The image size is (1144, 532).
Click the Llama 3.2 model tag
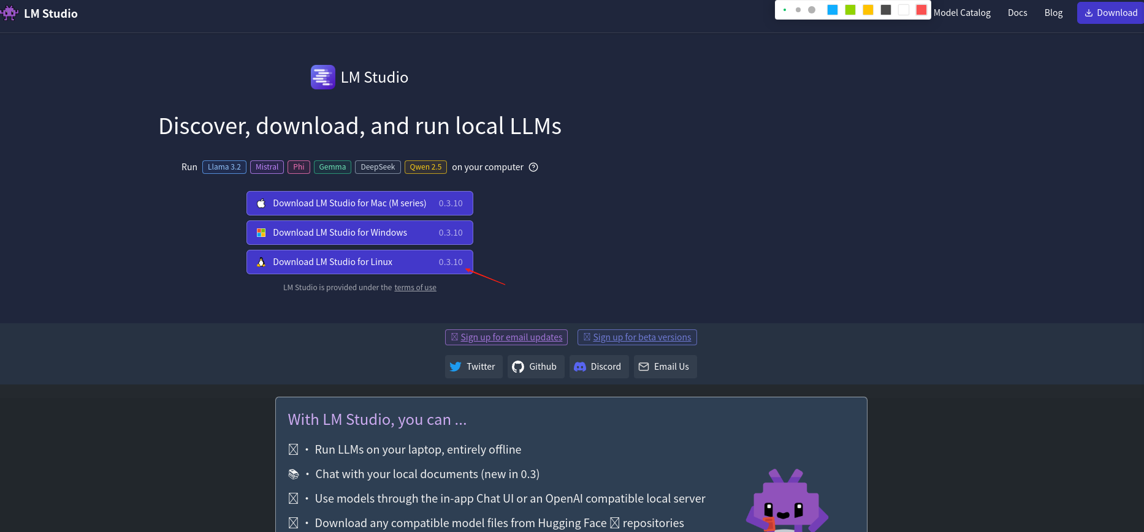[224, 167]
